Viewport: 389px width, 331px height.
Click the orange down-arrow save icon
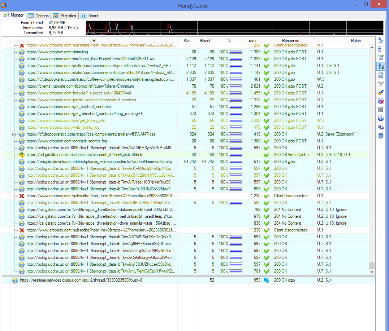pos(381,110)
